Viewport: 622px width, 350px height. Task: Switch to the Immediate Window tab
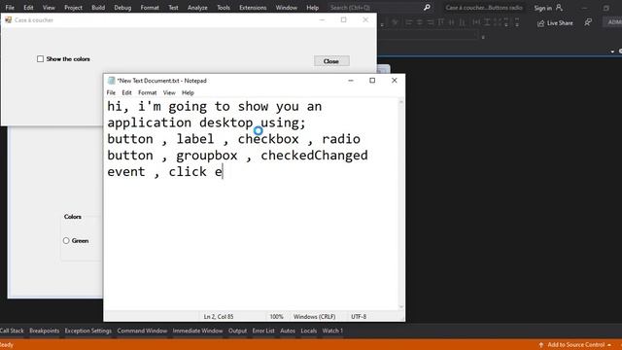pos(197,331)
